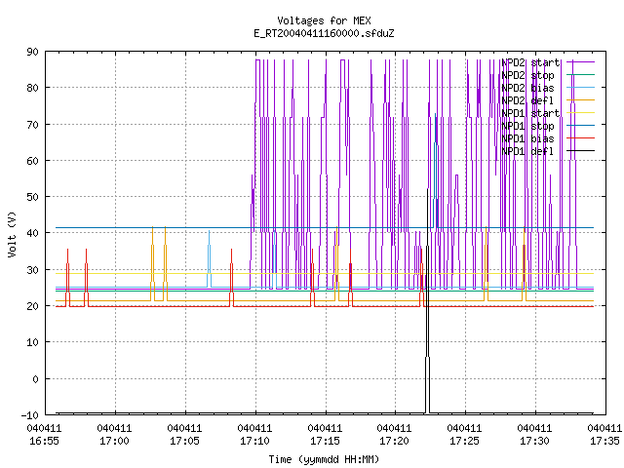Click the 17:20 time tick label
This screenshot has width=624, height=468.
click(394, 442)
